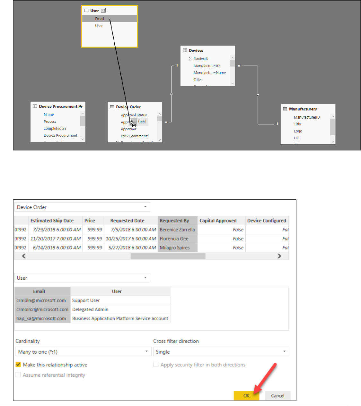Click the Devices table title
The height and width of the screenshot is (406, 361).
coord(196,50)
